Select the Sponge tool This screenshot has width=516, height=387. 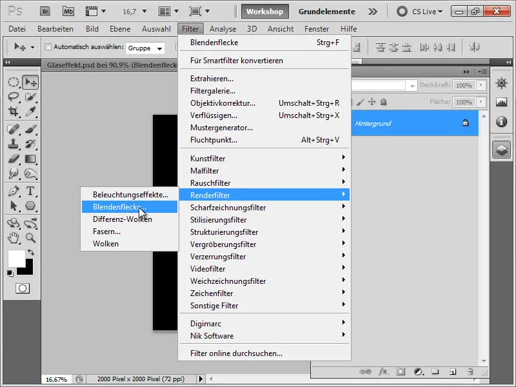point(30,174)
